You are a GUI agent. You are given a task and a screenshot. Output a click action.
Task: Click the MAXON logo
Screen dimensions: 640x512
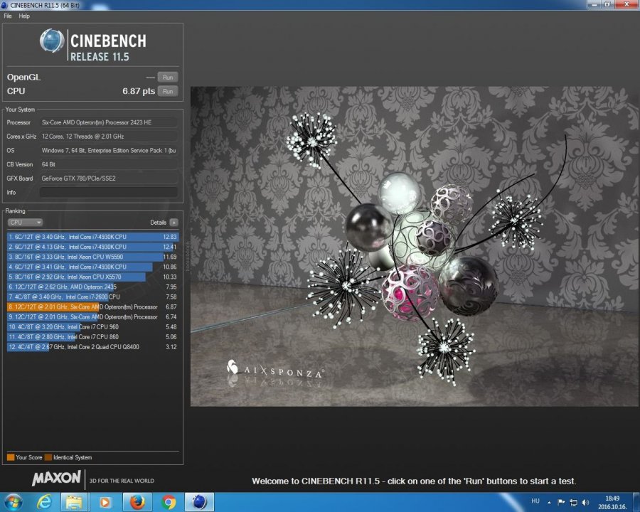[x=56, y=478]
